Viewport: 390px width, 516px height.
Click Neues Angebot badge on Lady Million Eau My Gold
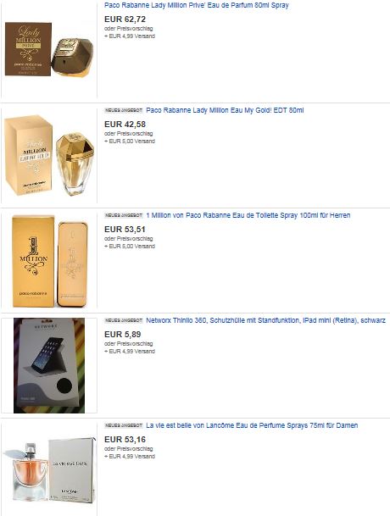click(x=124, y=110)
